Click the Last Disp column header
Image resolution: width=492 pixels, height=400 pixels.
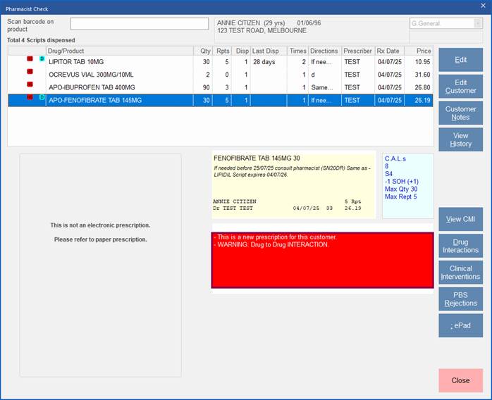click(269, 51)
